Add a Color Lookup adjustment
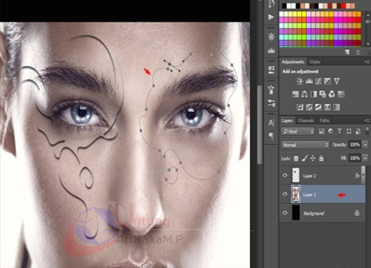The height and width of the screenshot is (268, 371). click(341, 94)
